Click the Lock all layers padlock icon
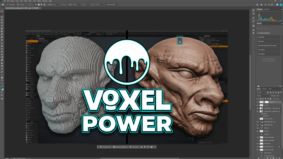 click(270, 99)
